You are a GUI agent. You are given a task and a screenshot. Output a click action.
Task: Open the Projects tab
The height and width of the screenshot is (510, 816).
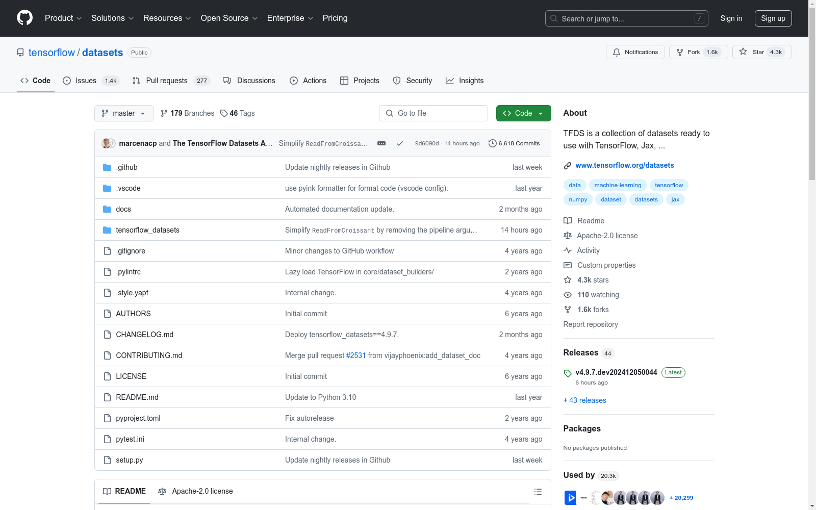point(360,81)
